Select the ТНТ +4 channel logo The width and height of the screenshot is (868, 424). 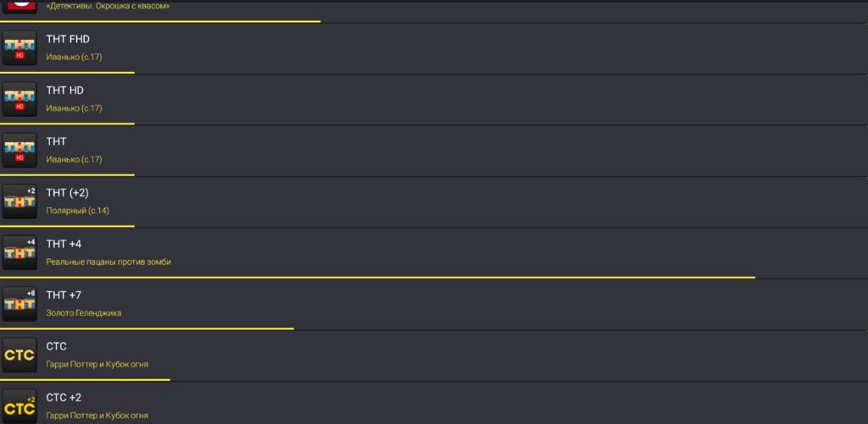(19, 253)
